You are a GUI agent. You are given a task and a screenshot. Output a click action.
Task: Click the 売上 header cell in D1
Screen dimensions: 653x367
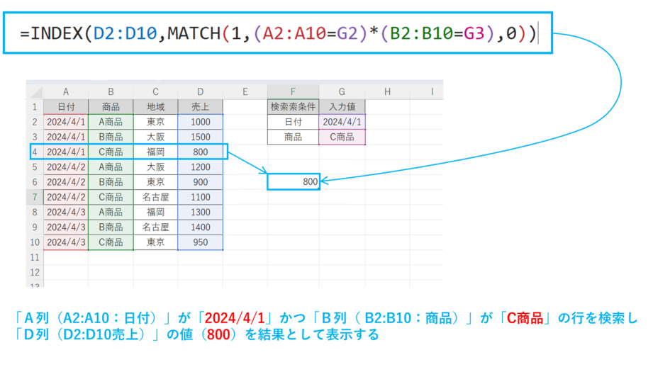pyautogui.click(x=200, y=107)
